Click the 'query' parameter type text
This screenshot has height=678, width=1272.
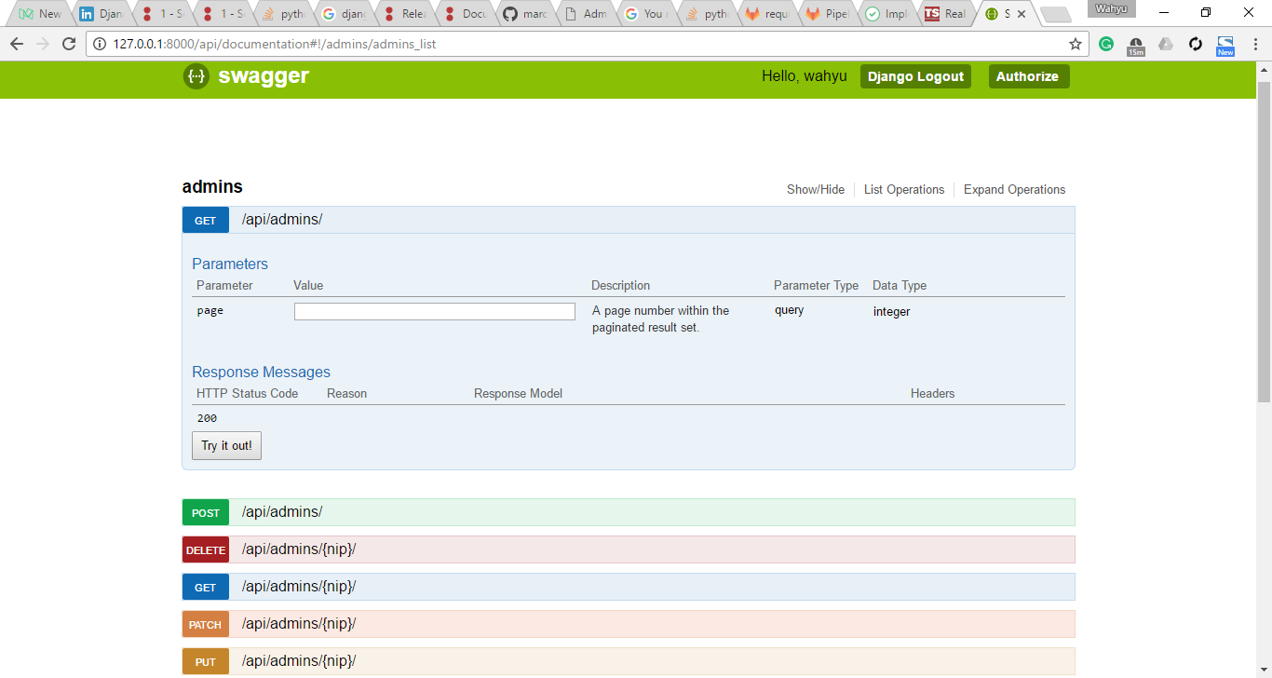pos(789,310)
